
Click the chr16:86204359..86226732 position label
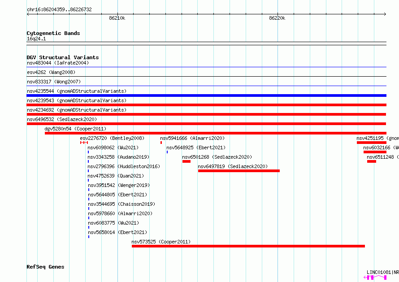[x=59, y=9]
